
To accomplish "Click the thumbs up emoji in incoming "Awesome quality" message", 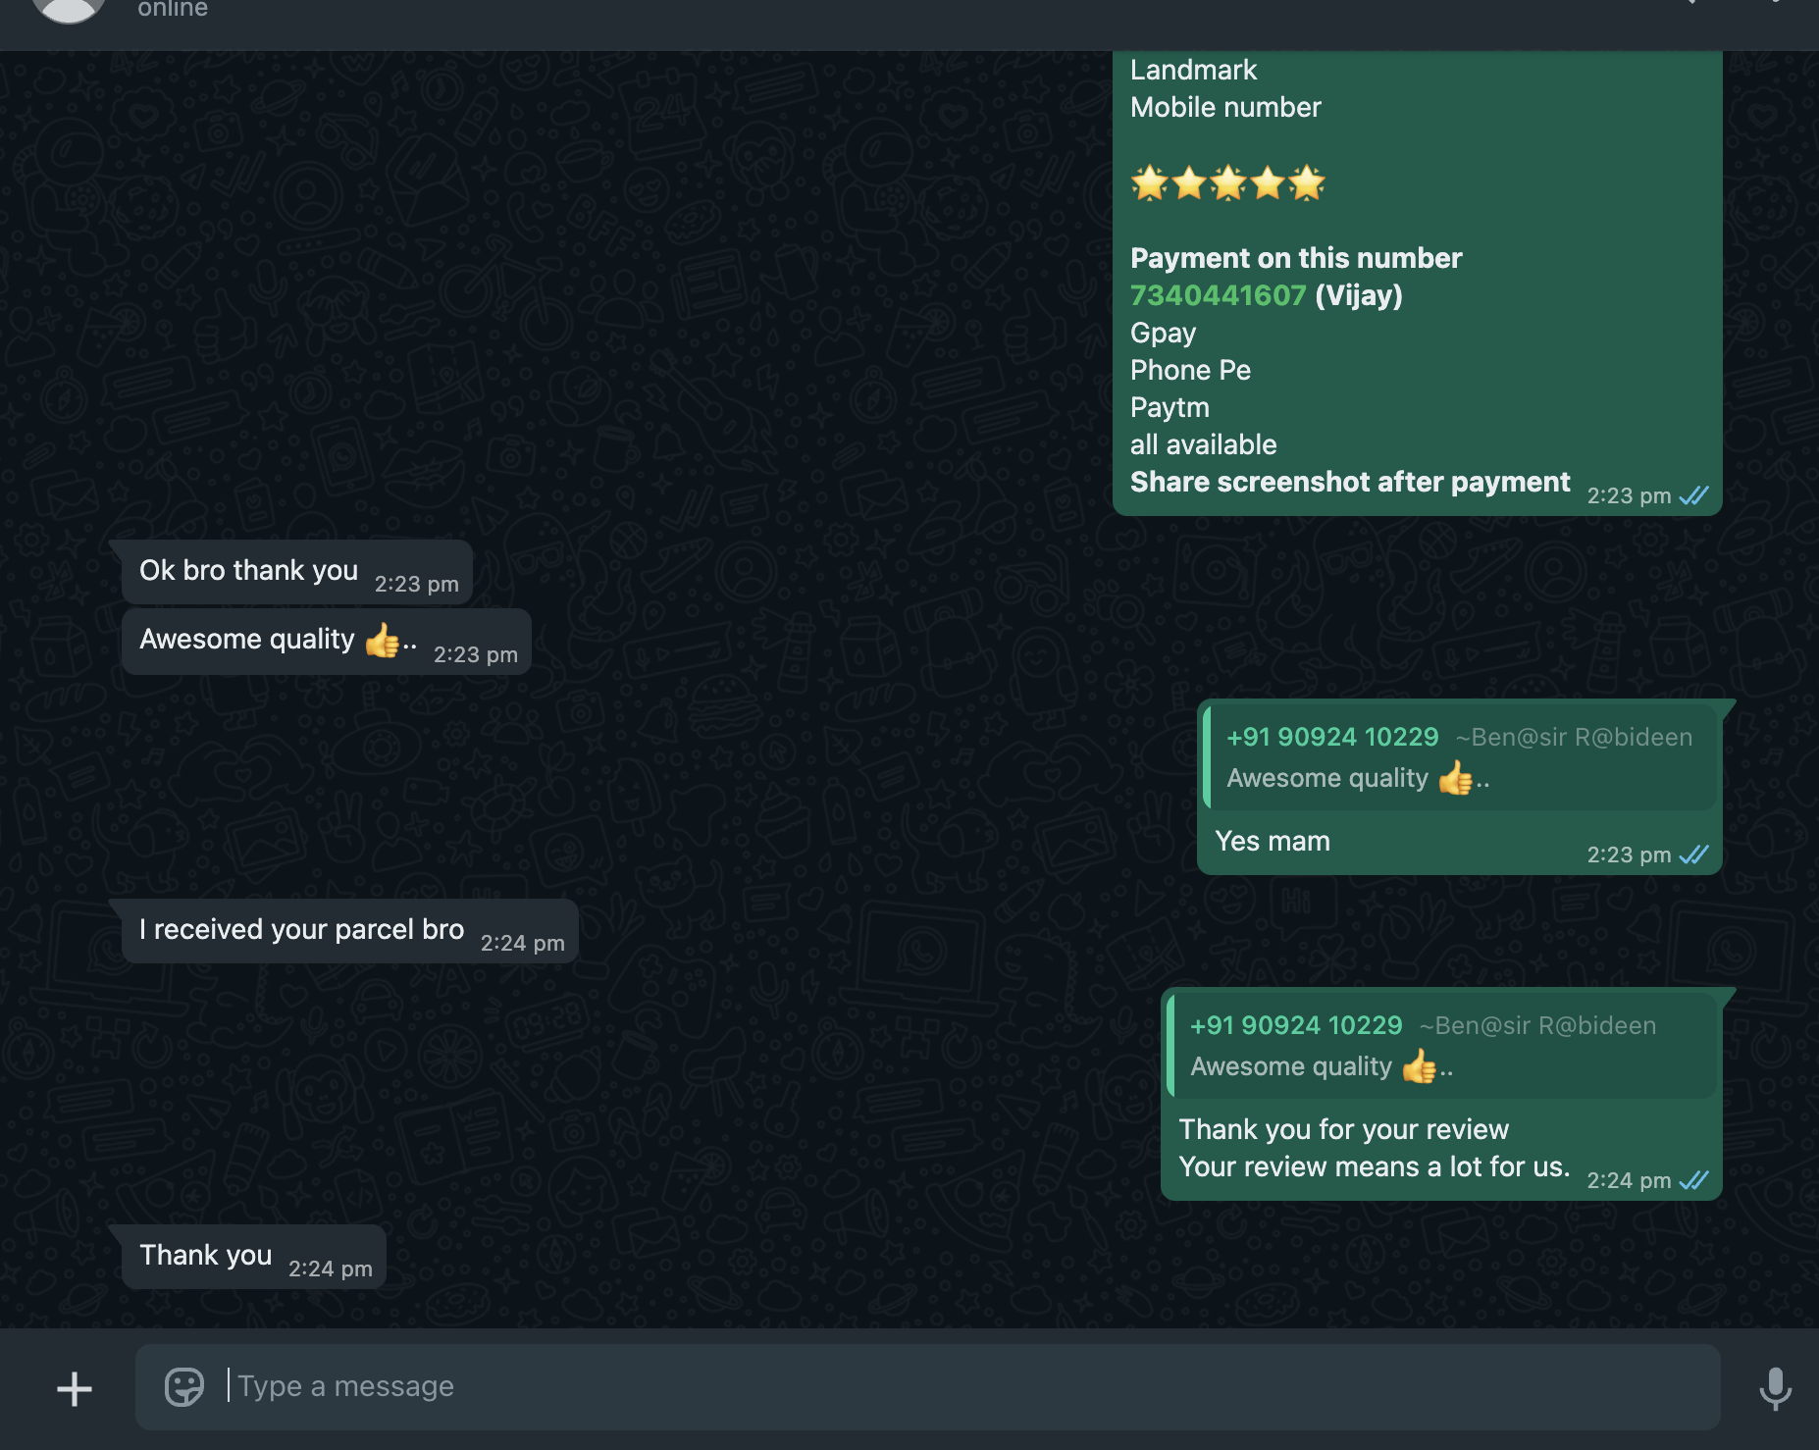I will coord(382,641).
